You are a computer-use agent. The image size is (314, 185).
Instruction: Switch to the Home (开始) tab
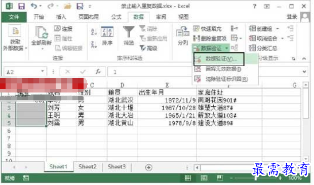click(39, 17)
